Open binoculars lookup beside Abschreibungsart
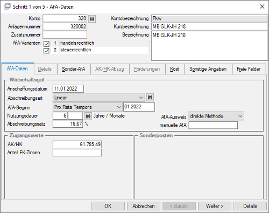 coord(150,98)
